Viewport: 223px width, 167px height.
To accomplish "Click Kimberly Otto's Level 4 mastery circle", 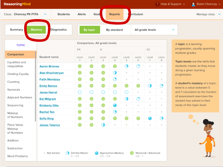I will pyautogui.click(x=115, y=105).
